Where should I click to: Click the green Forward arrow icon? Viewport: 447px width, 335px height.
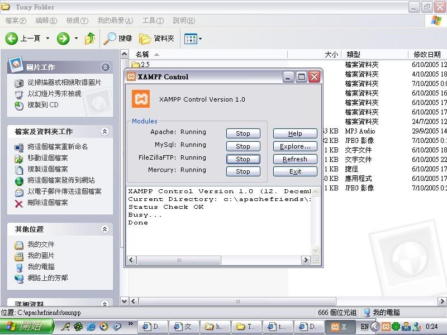(63, 39)
